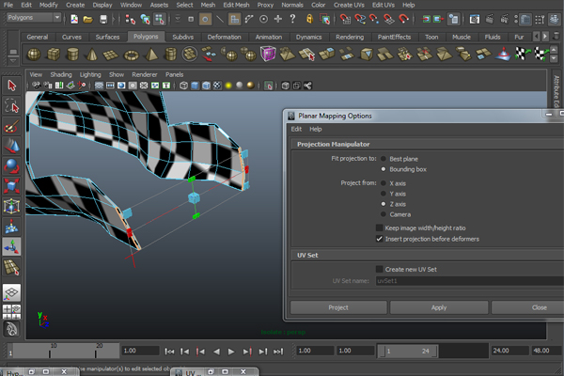This screenshot has height=376, width=564.
Task: Click the UV Set name input field
Action: point(470,281)
